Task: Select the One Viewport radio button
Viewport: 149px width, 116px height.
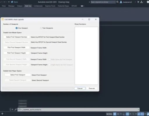Action: coord(17,28)
